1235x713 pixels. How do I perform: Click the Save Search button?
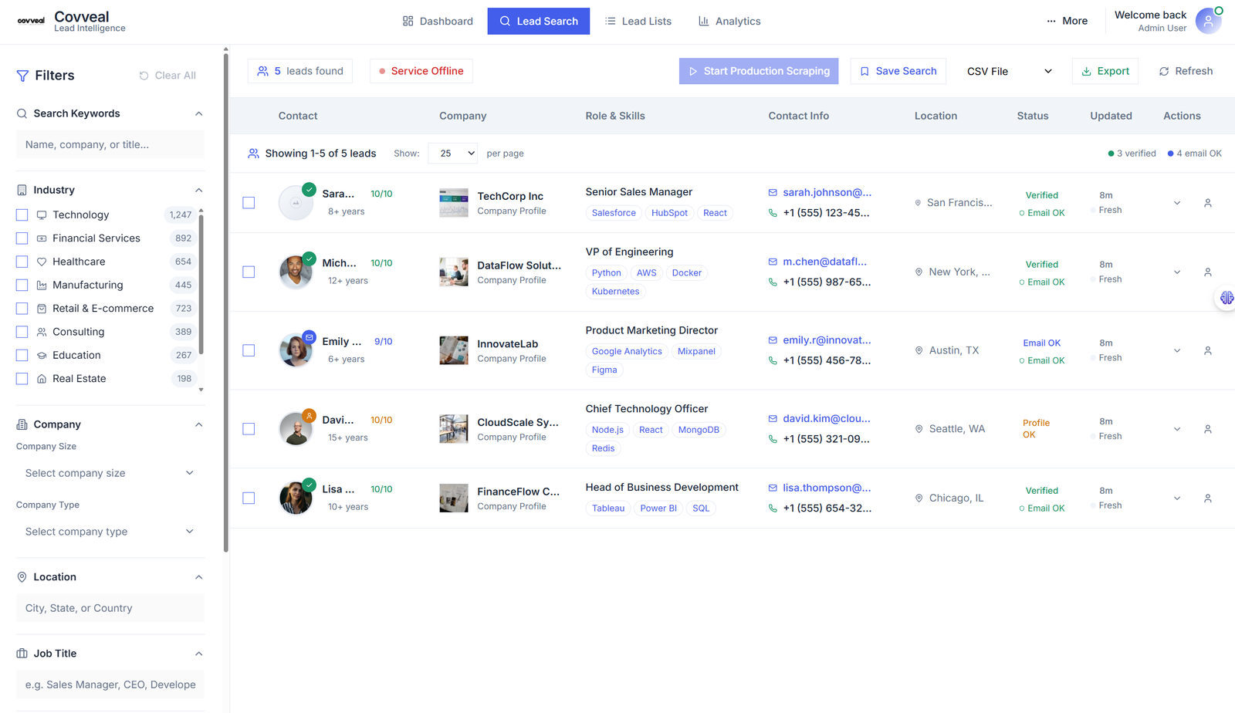pos(898,71)
